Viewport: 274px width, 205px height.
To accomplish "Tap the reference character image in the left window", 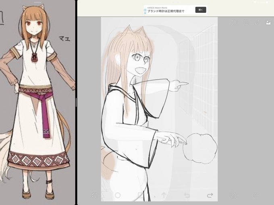I will pyautogui.click(x=37, y=103).
